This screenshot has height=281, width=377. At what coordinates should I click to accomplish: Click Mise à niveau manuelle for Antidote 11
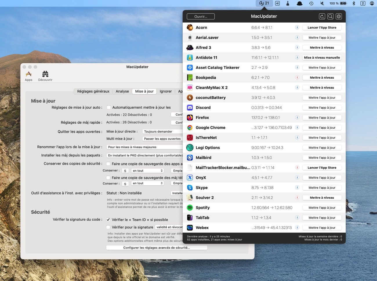(322, 58)
